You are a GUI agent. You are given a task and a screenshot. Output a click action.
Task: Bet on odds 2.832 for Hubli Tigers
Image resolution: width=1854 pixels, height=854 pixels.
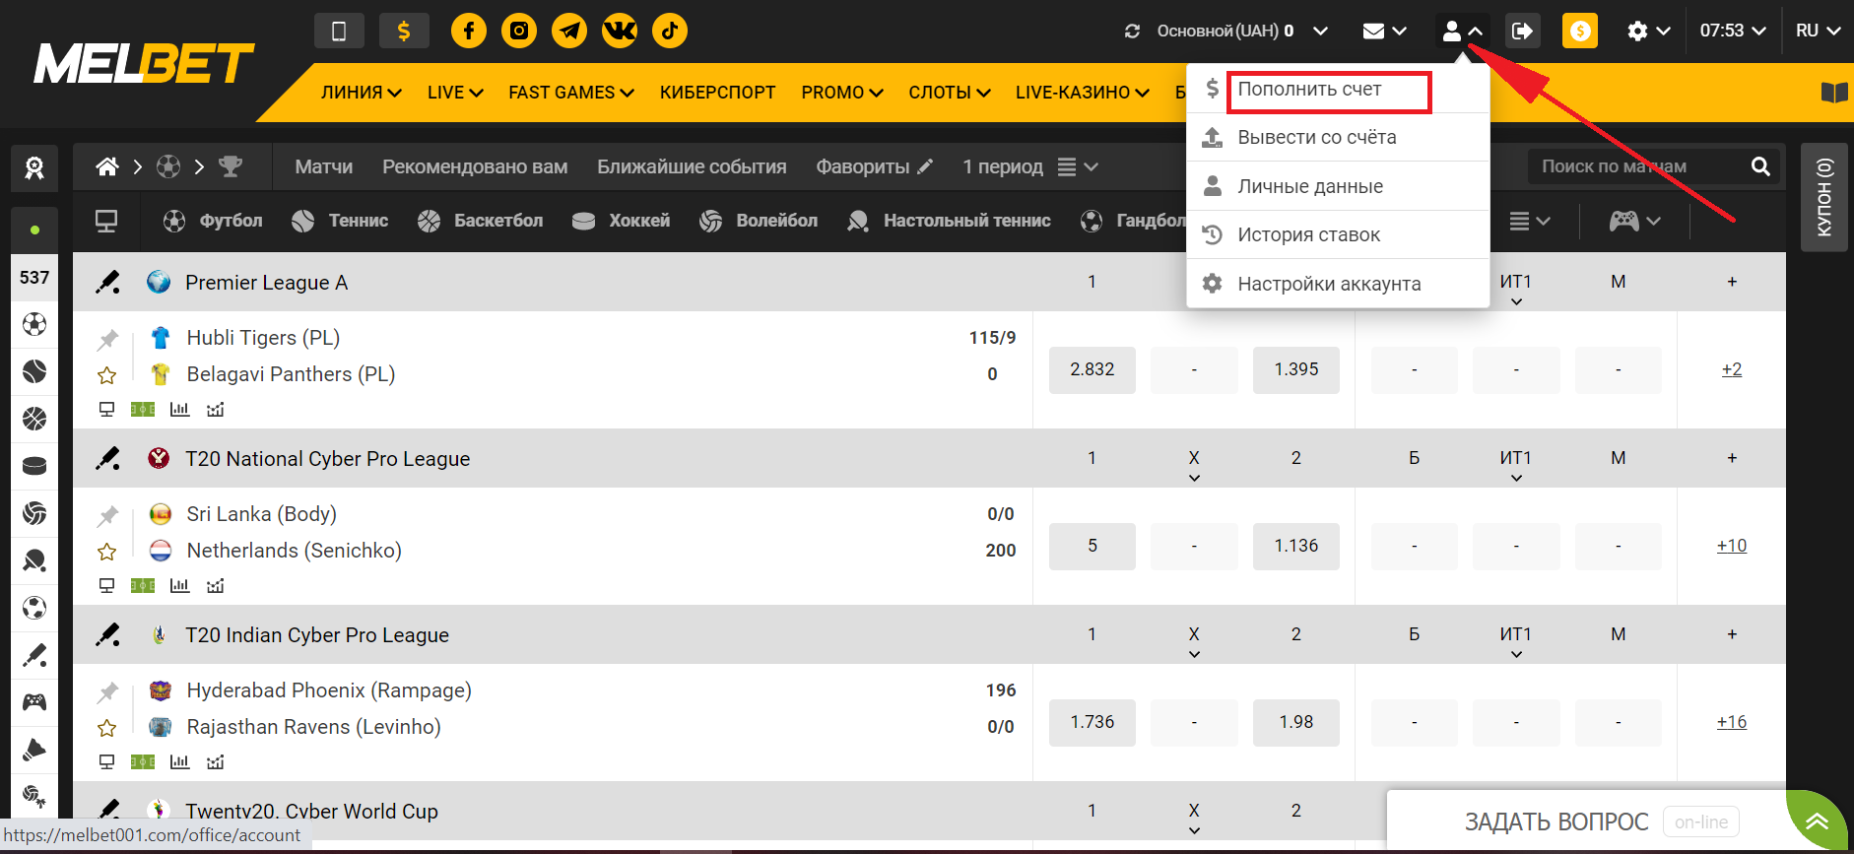1093,370
